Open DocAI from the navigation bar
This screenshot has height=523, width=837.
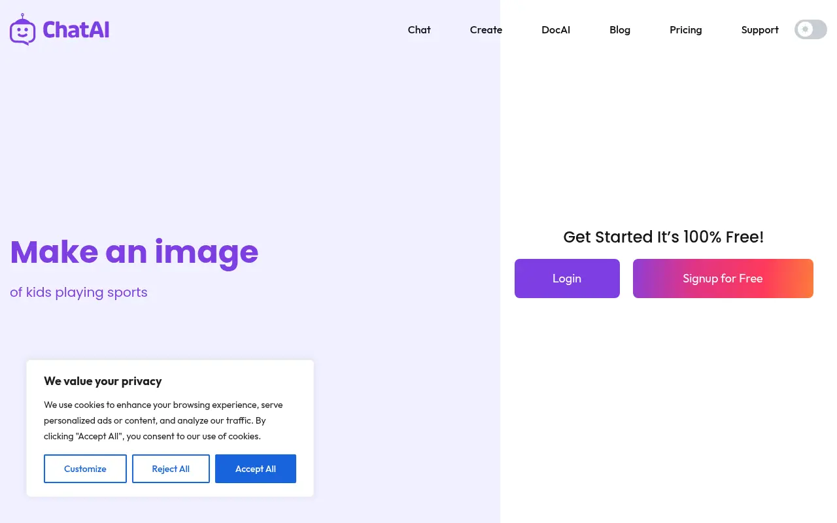pyautogui.click(x=556, y=30)
